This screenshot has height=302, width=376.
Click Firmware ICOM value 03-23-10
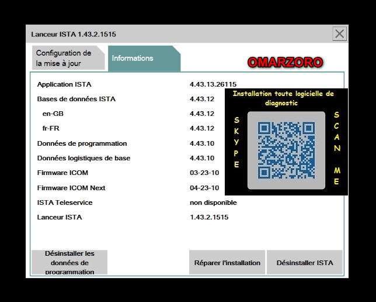204,173
